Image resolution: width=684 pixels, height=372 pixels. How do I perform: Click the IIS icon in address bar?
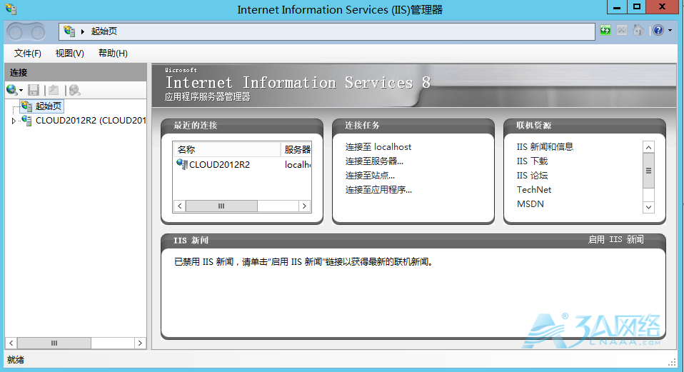tap(69, 31)
